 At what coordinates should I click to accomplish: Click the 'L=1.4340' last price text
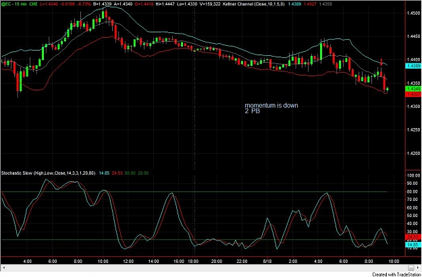(x=49, y=5)
